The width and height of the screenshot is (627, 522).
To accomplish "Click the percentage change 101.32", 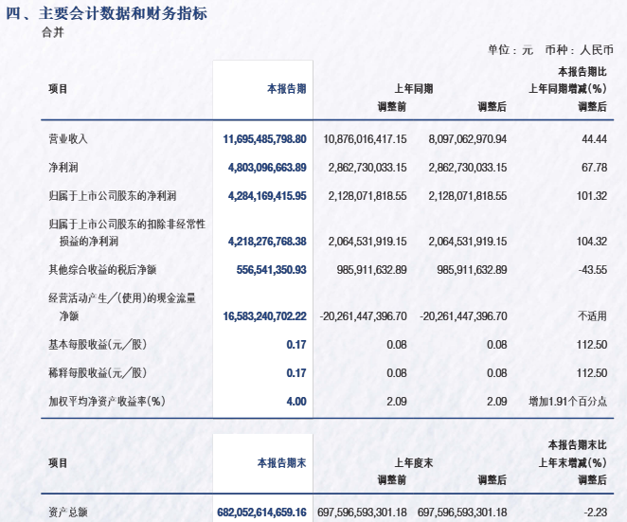I will 593,195.
